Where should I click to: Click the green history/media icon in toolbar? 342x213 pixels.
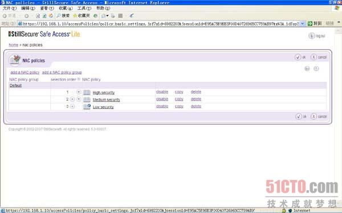pyautogui.click(x=95, y=16)
